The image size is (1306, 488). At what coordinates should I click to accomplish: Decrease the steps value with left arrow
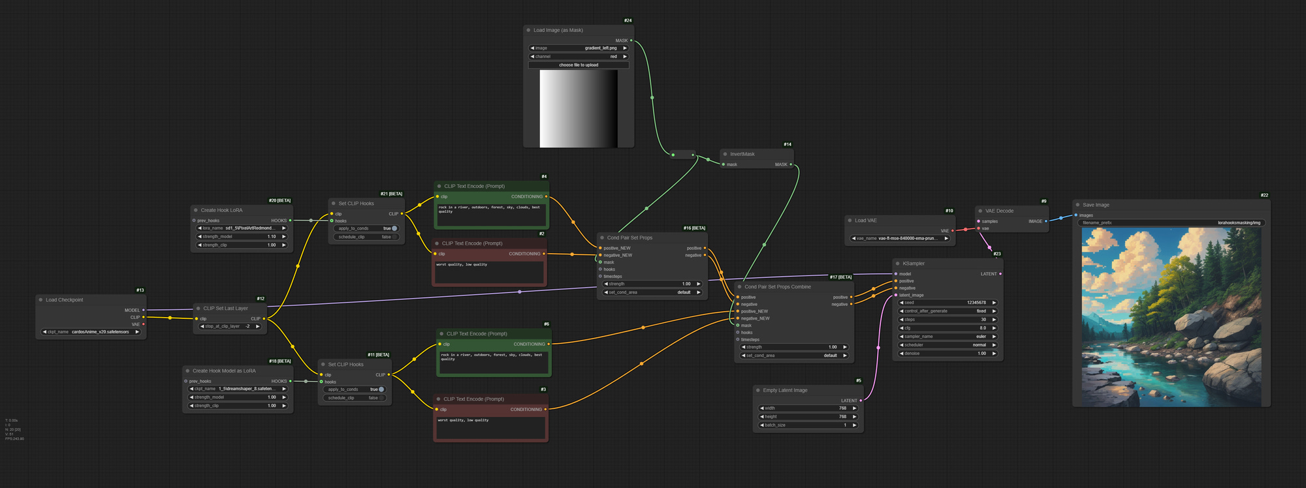902,320
